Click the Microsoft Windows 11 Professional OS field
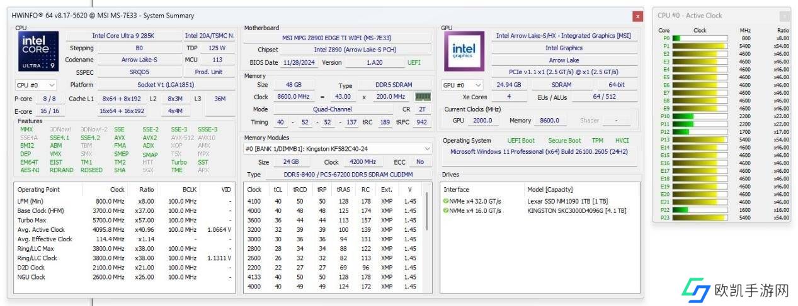 pos(540,151)
